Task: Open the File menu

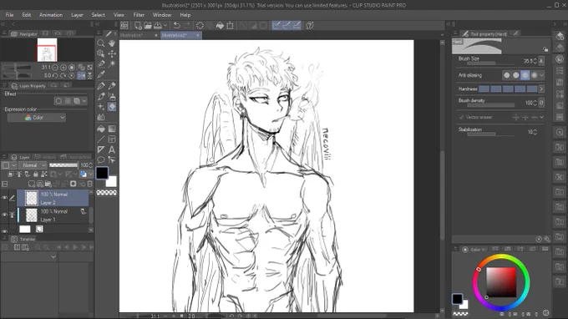Action: [x=10, y=15]
